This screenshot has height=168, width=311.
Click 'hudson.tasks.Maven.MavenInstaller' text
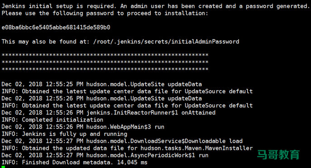tap(196, 148)
